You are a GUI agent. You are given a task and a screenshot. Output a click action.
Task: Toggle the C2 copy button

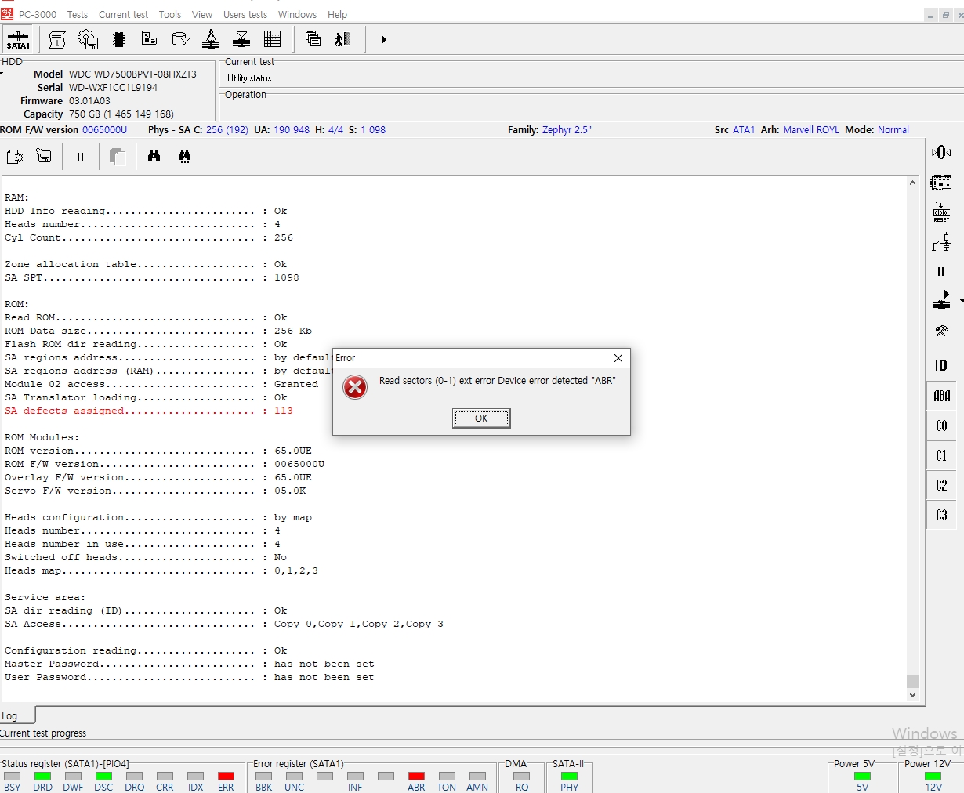(941, 485)
